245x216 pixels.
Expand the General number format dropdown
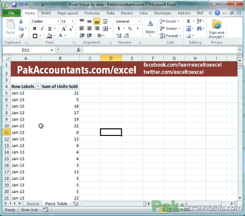tap(139, 21)
